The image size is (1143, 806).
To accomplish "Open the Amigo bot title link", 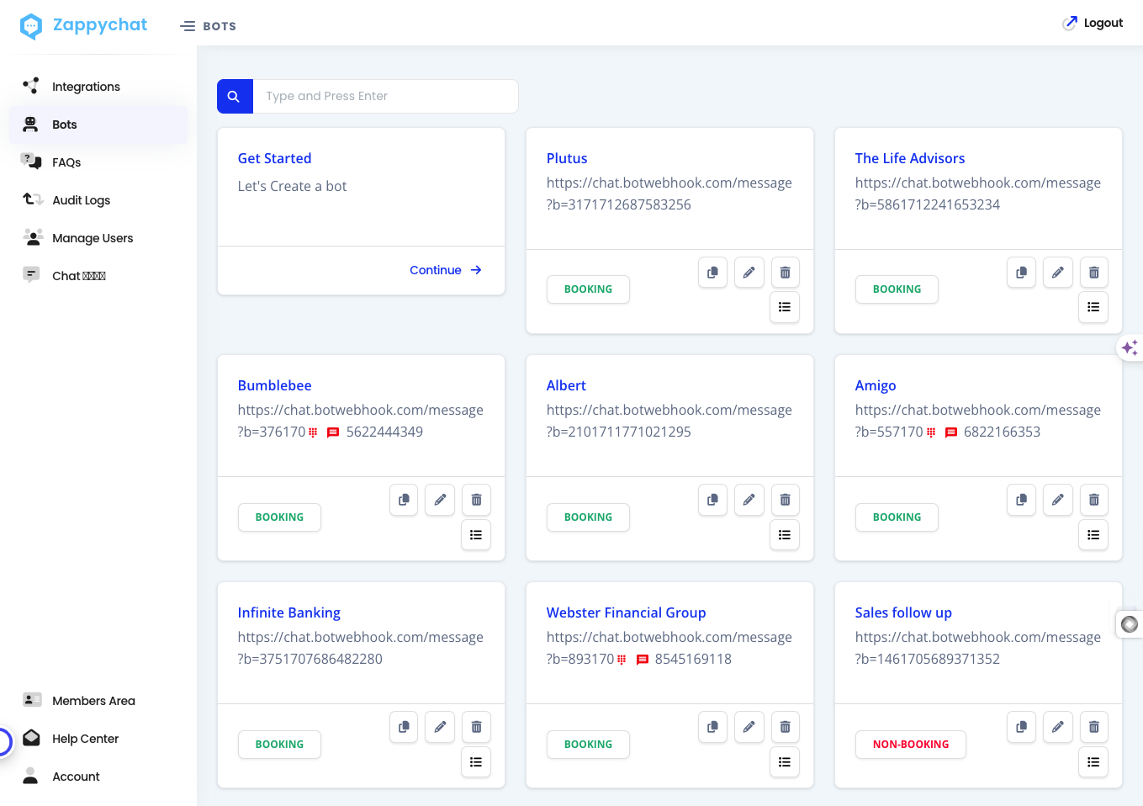I will (876, 385).
